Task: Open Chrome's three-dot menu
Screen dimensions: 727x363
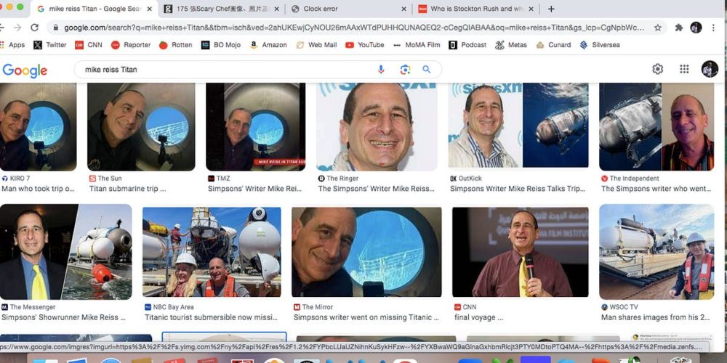Action: pos(713,28)
